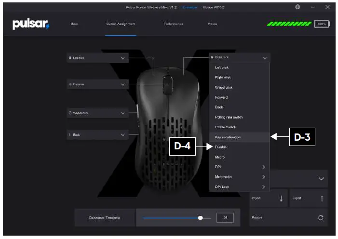Click the Mouse V0112 version text

[x=213, y=7]
